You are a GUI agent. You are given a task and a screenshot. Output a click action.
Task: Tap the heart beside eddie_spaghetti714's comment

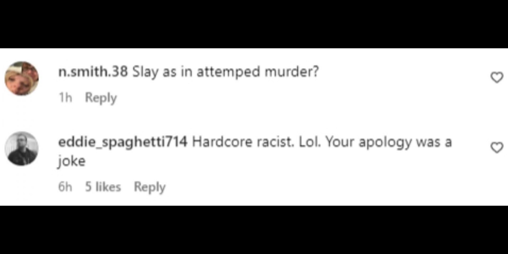497,147
